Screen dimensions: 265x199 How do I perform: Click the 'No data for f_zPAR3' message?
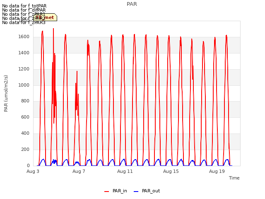pos(24,22)
